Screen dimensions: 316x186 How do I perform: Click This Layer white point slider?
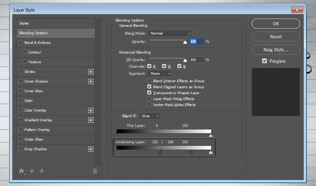pyautogui.click(x=211, y=135)
